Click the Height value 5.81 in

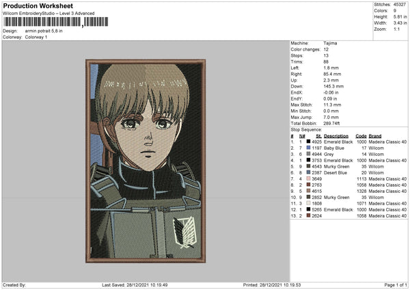(400, 16)
